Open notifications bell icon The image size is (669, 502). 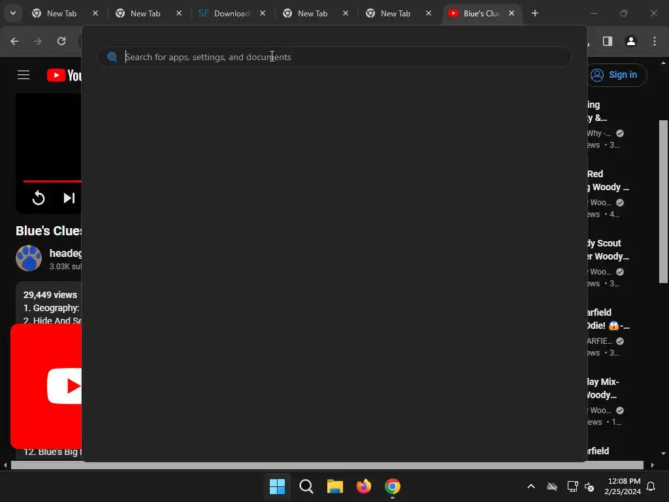click(x=651, y=486)
